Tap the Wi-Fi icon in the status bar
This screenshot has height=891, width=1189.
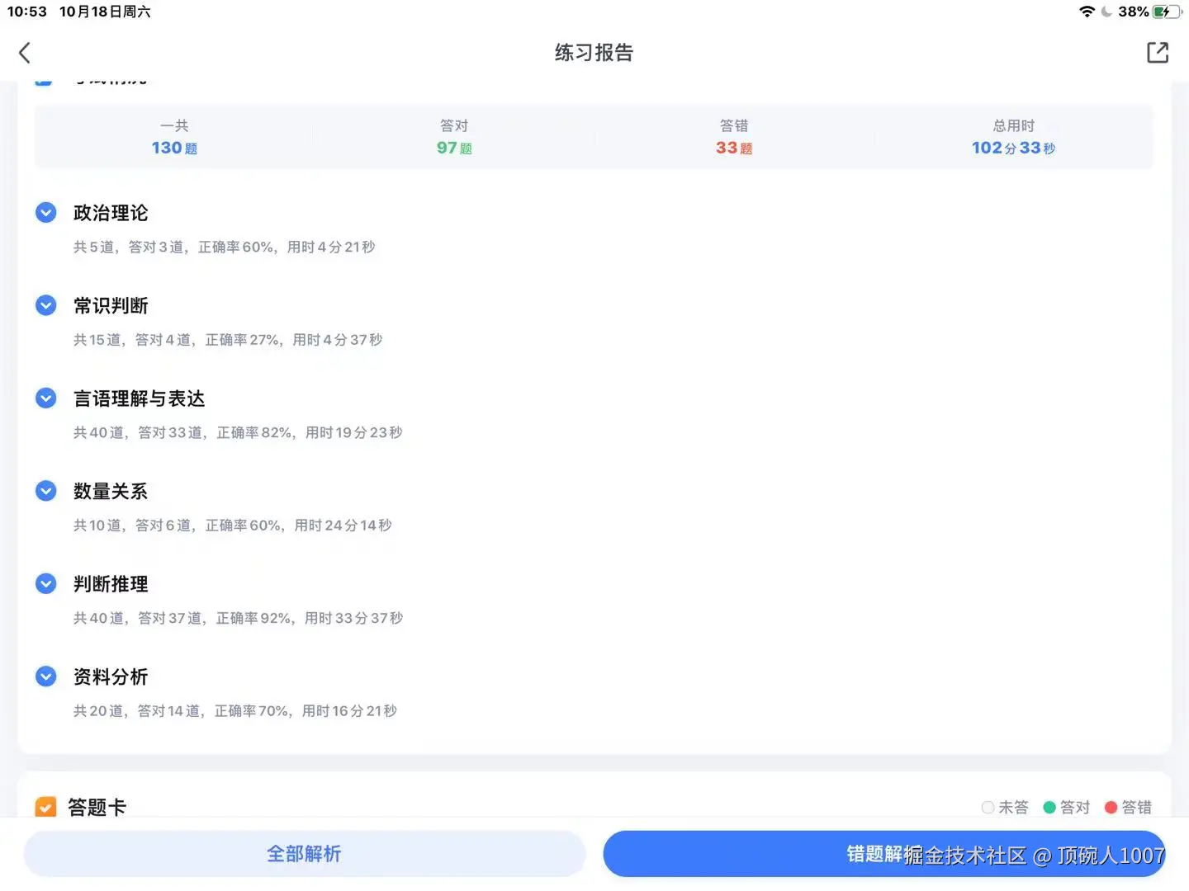pos(1087,12)
